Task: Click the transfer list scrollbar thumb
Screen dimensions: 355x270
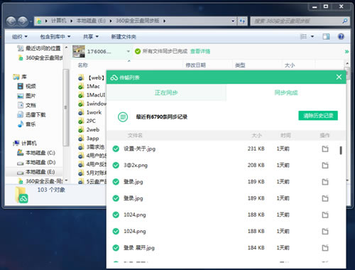Action: click(x=341, y=151)
